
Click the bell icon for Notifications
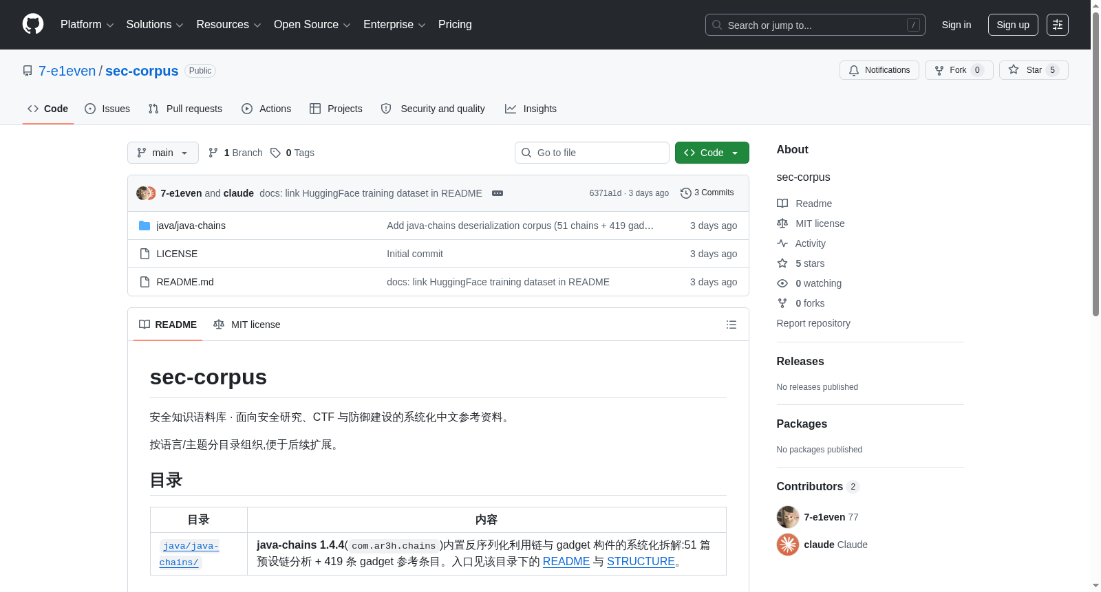click(854, 70)
